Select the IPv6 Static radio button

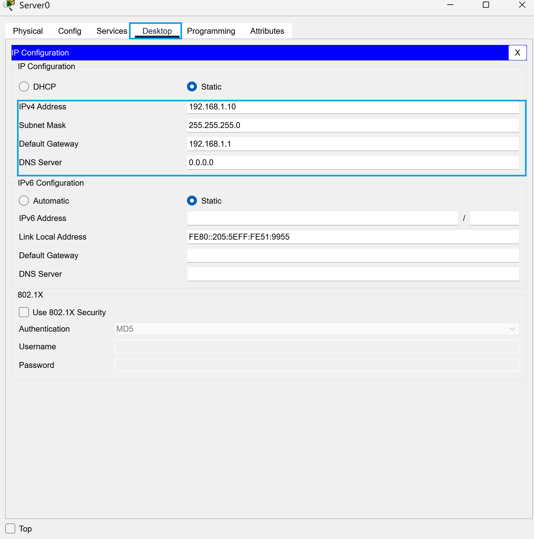(x=192, y=201)
